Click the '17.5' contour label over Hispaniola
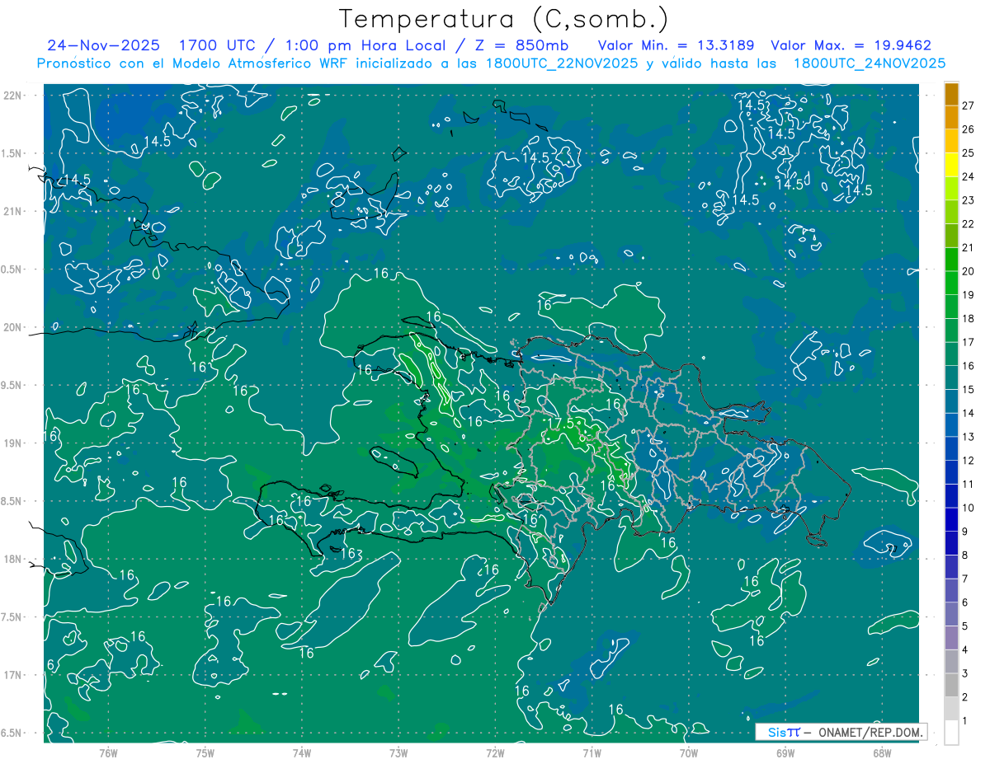990x764 pixels. click(x=560, y=423)
